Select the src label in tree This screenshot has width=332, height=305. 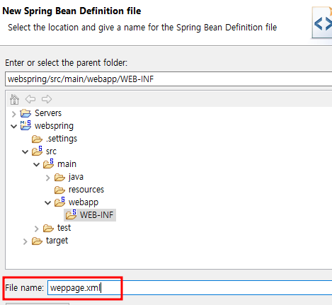click(51, 151)
